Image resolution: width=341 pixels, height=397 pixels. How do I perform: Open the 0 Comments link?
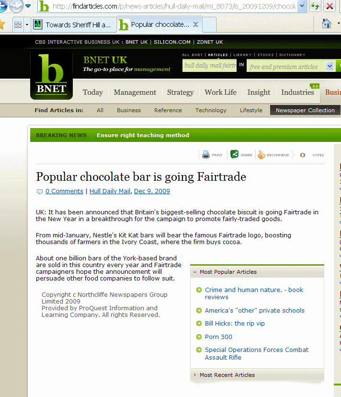coord(64,191)
